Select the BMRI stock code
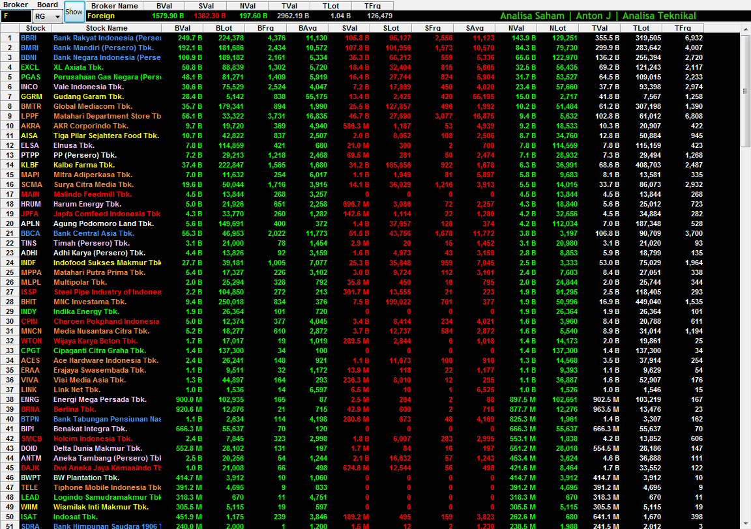Screen dimensions: 751x529 coord(30,48)
